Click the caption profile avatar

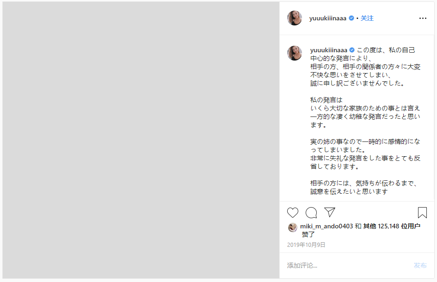pyautogui.click(x=295, y=53)
